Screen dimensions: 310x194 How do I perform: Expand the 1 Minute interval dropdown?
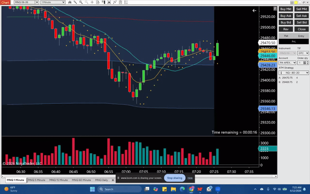click(x=64, y=2)
